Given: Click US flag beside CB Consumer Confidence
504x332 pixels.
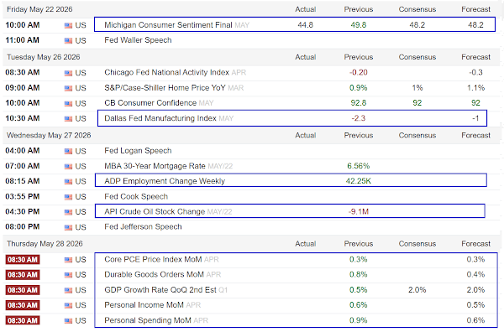Looking at the screenshot, I should [68, 104].
